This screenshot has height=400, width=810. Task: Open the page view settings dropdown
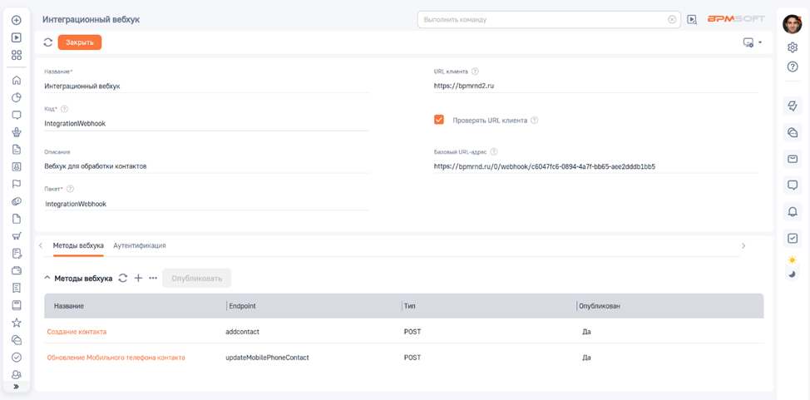coord(752,42)
